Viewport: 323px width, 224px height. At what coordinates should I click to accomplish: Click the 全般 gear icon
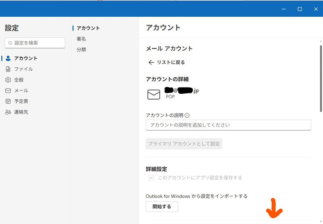point(8,80)
